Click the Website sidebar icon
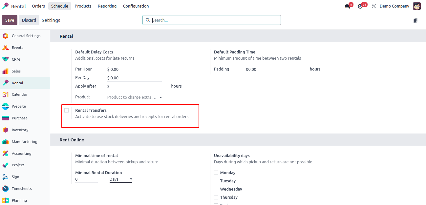This screenshot has height=205, width=426. [x=5, y=106]
